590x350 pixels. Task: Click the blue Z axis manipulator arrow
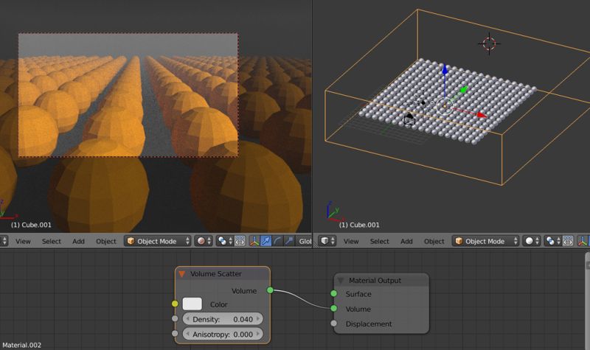point(445,70)
